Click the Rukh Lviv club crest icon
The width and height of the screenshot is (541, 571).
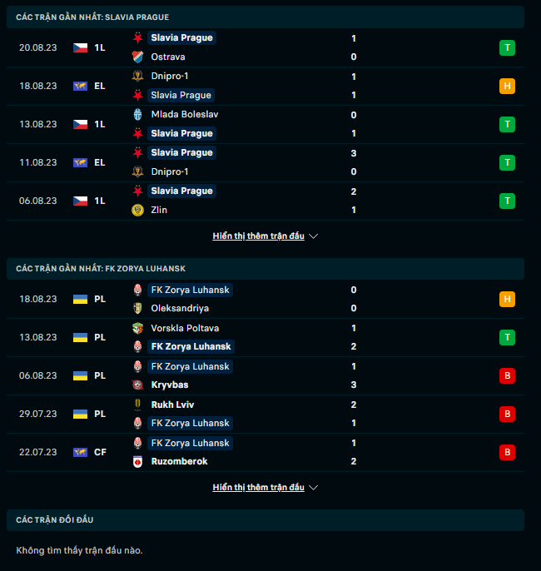(x=137, y=405)
